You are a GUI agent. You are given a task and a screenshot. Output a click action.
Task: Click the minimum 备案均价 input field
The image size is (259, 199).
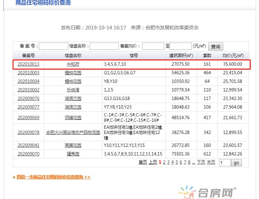point(153,46)
